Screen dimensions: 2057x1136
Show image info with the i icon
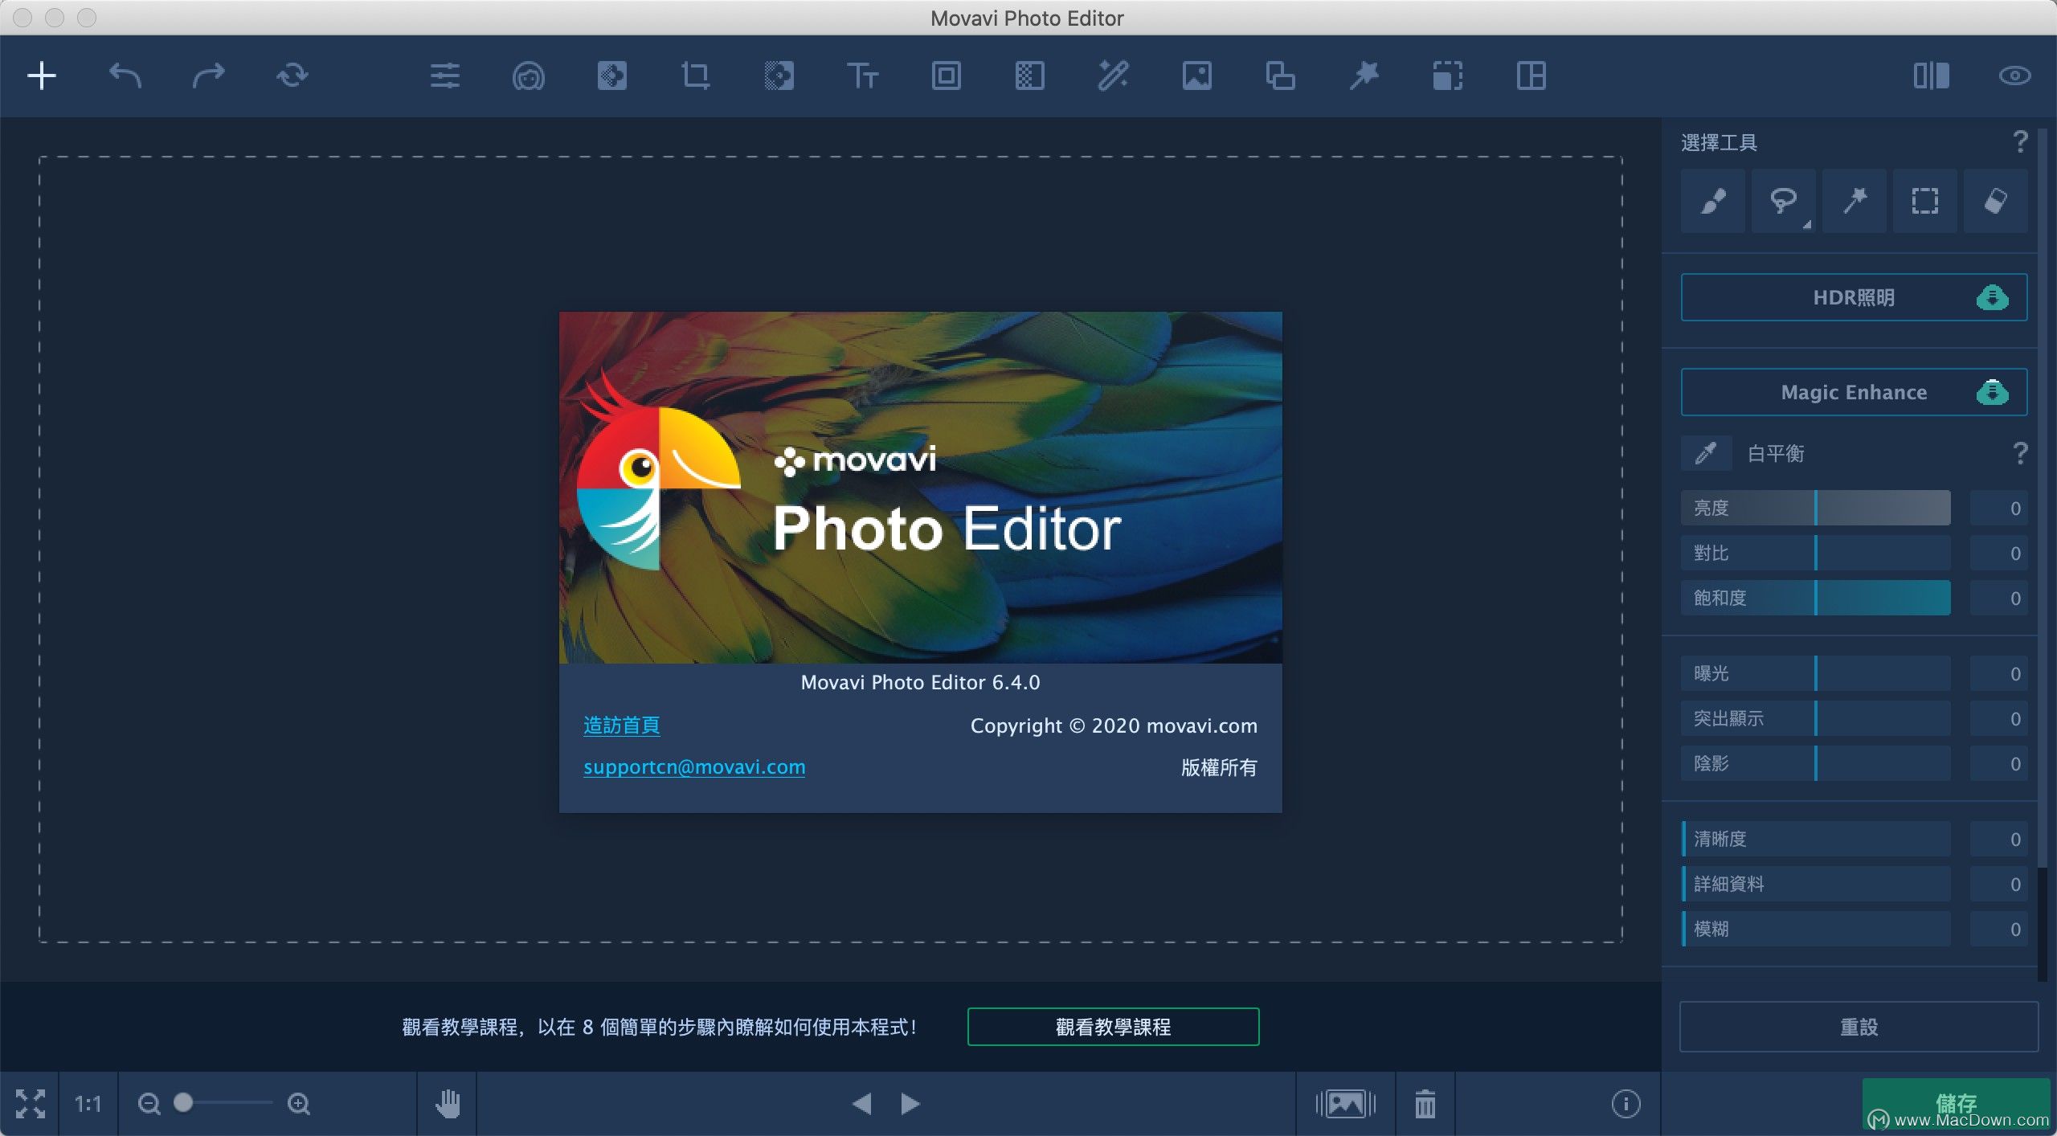1626,1104
